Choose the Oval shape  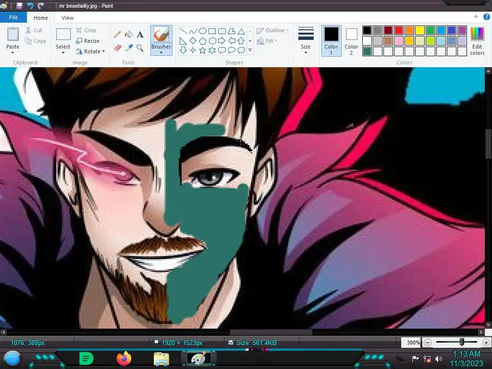click(x=203, y=31)
